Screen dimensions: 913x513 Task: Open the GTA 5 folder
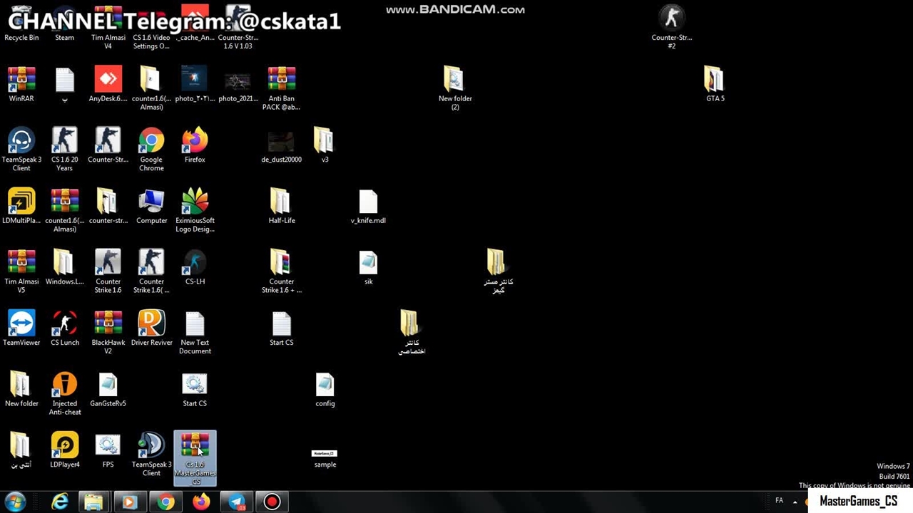click(714, 81)
